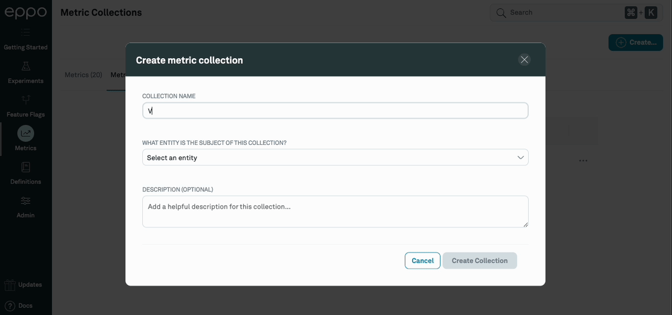Focus the Collection Name input field

coord(335,111)
